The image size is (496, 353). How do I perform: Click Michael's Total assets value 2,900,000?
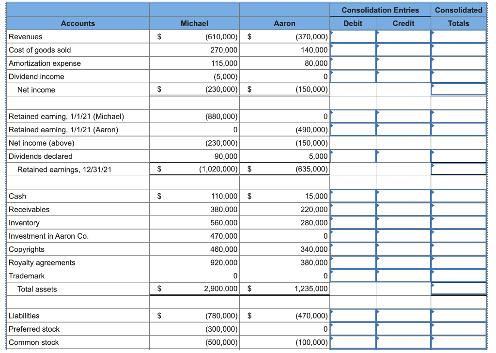click(220, 289)
